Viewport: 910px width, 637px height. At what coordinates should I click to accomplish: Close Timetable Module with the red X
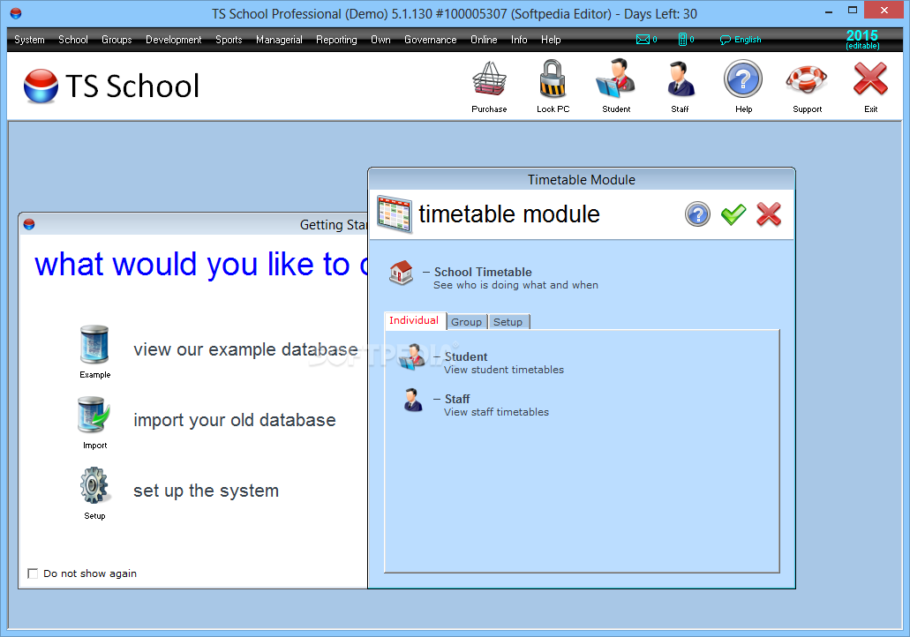[x=769, y=214]
